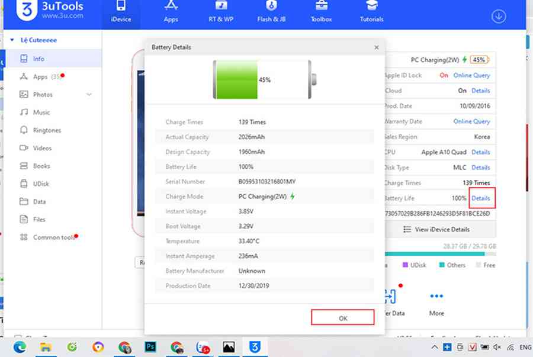Open CPU Details link
This screenshot has width=533, height=357.
[481, 152]
